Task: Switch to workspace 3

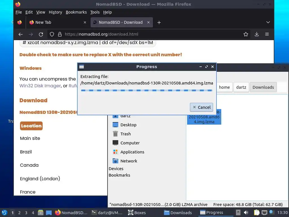Action: [26, 213]
